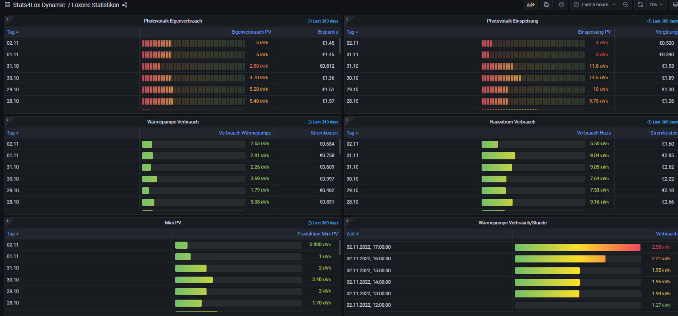The height and width of the screenshot is (316, 678).
Task: Open dashboard settings gear icon
Action: 561,4
